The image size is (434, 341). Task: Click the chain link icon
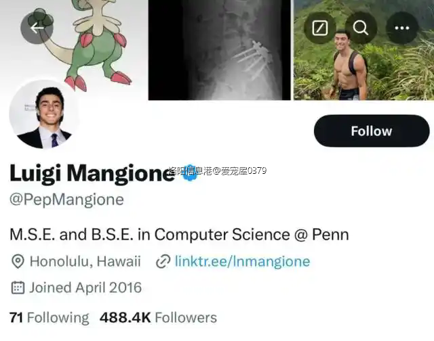pyautogui.click(x=163, y=262)
